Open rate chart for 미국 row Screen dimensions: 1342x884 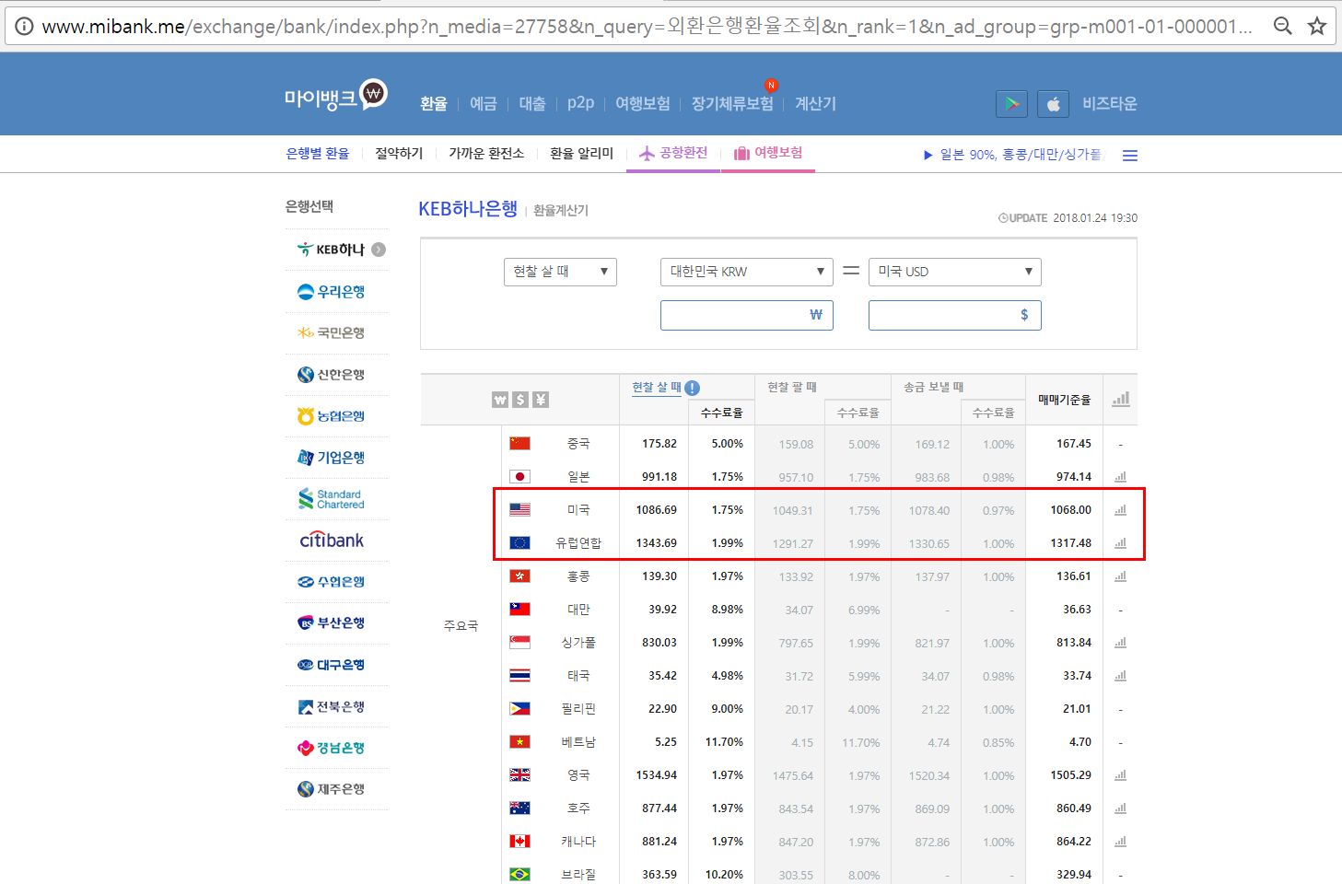tap(1121, 510)
